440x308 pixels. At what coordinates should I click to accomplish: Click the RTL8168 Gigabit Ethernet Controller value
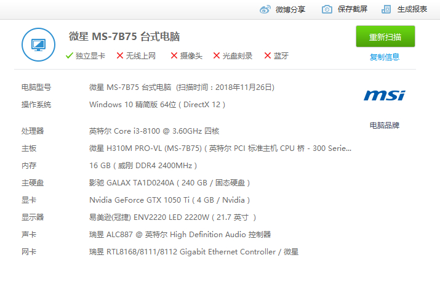click(194, 252)
